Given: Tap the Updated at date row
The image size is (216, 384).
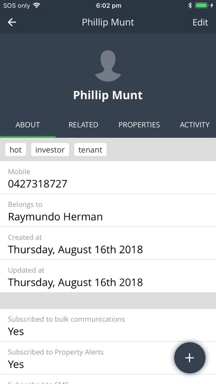Looking at the screenshot, I should 108,276.
